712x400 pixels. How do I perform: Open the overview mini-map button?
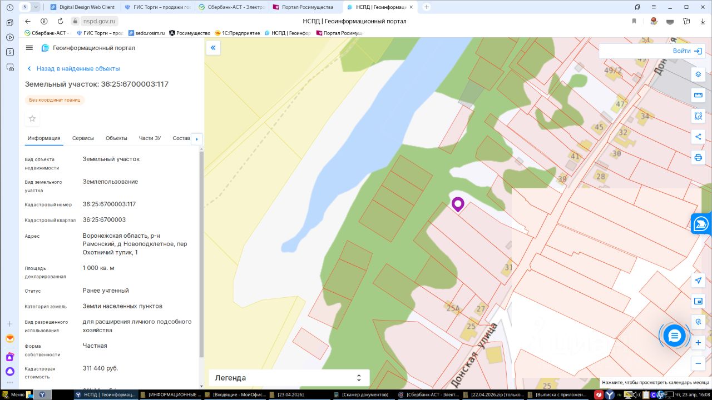coord(698,301)
